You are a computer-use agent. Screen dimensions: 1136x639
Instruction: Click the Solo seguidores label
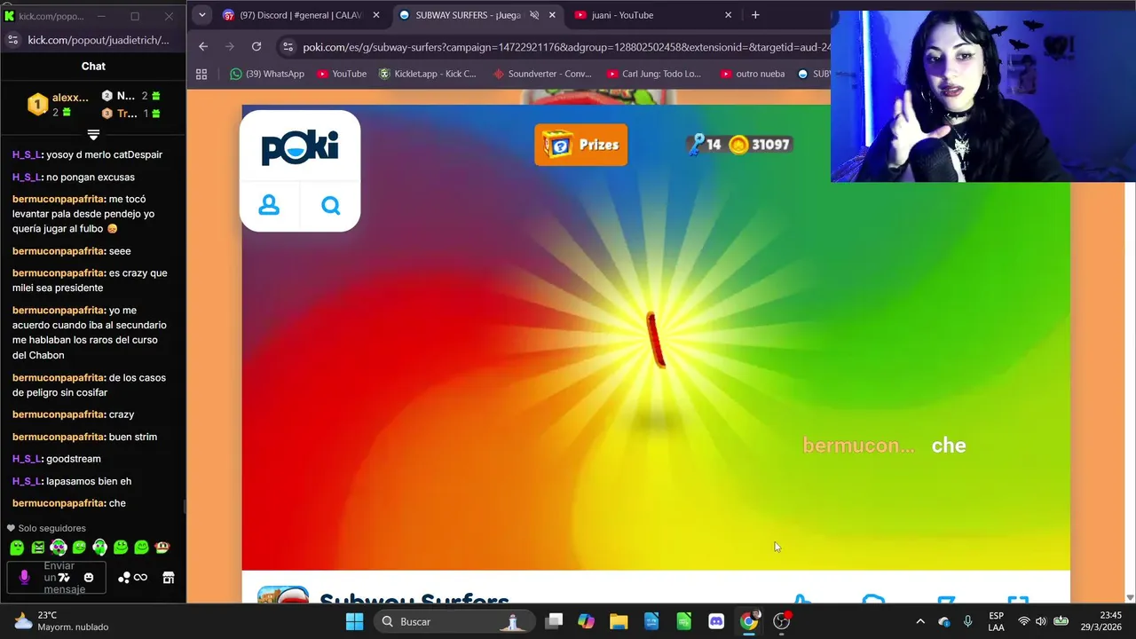click(51, 528)
